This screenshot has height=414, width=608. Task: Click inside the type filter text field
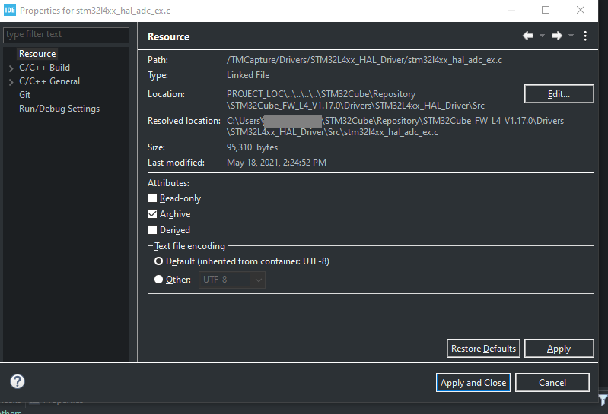[66, 35]
